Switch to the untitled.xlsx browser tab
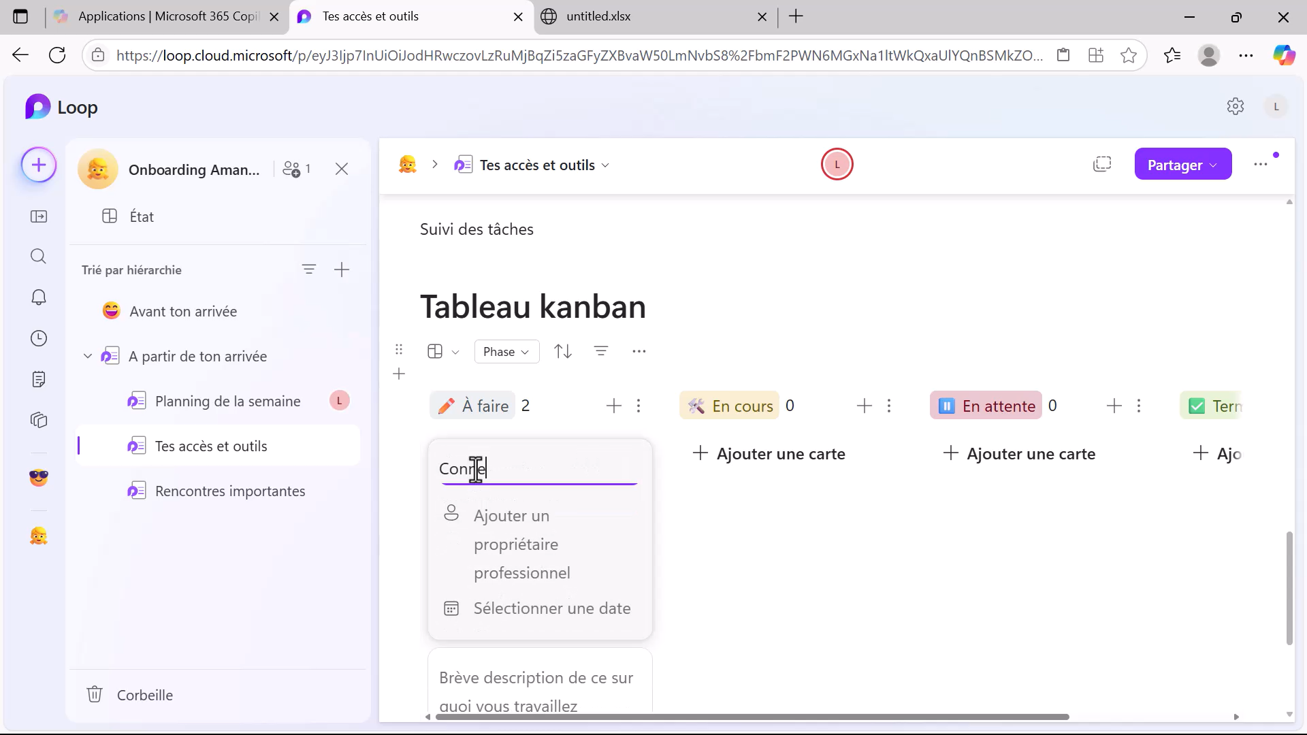Image resolution: width=1307 pixels, height=735 pixels. [599, 16]
